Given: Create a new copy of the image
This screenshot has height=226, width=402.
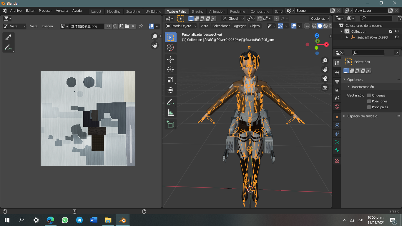Looking at the screenshot, I should 121,26.
